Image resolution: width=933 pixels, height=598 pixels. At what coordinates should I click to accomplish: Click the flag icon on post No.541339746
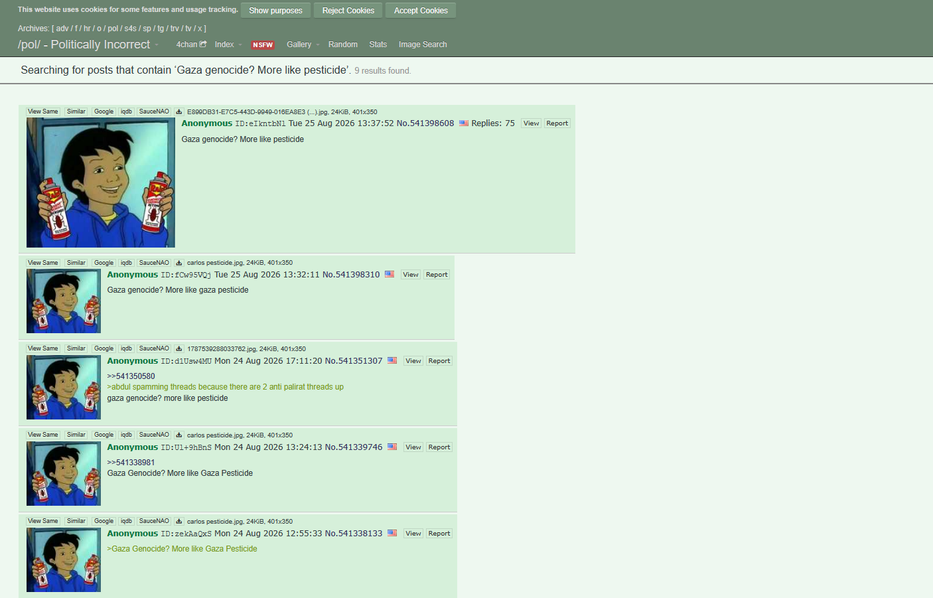point(392,447)
